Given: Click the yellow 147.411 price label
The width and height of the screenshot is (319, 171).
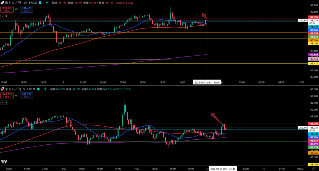Looking at the screenshot, I should [x=313, y=64].
